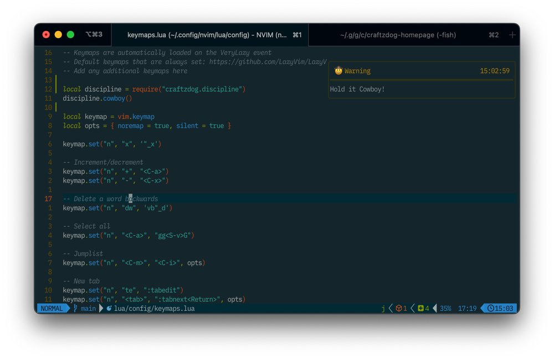Click the orange diagnostics cube icon

coord(399,308)
